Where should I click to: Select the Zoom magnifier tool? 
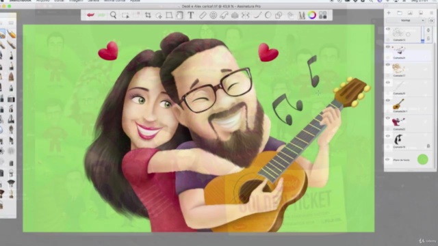pyautogui.click(x=113, y=15)
